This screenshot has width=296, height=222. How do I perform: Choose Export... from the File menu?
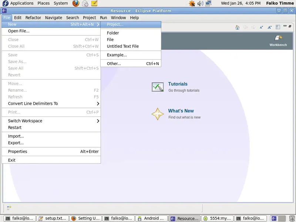click(x=51, y=143)
